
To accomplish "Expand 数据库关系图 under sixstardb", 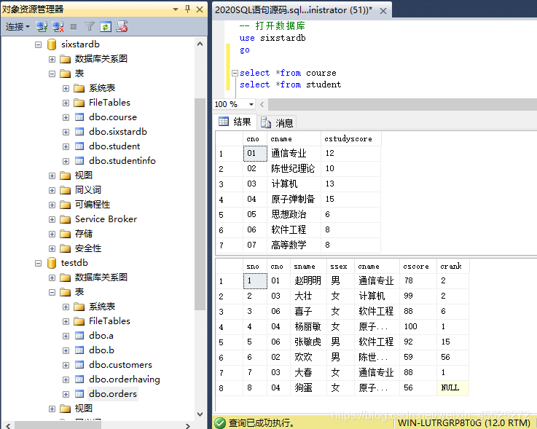I will pyautogui.click(x=52, y=59).
